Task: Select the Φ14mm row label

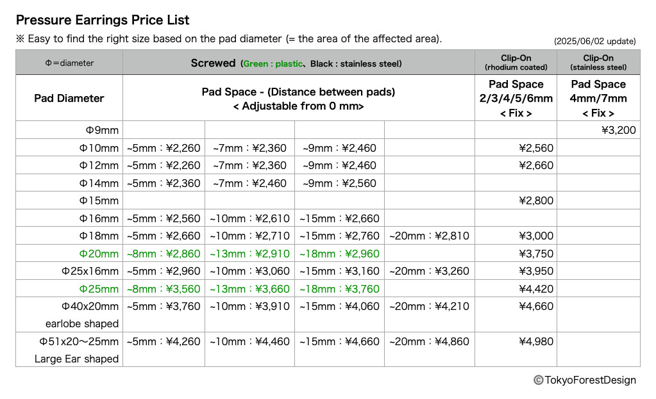Action: [x=99, y=183]
